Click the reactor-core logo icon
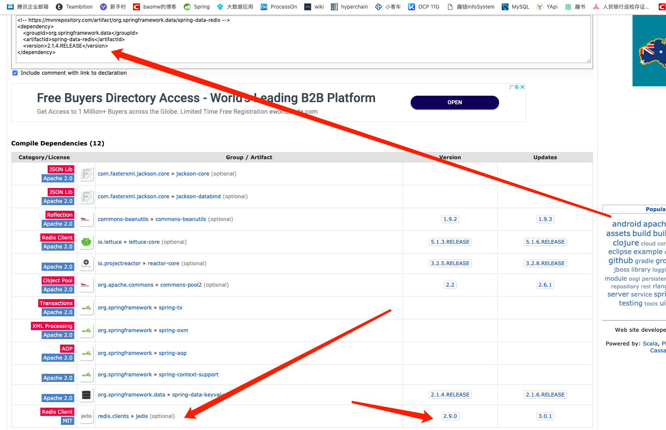666x430 pixels. (87, 263)
